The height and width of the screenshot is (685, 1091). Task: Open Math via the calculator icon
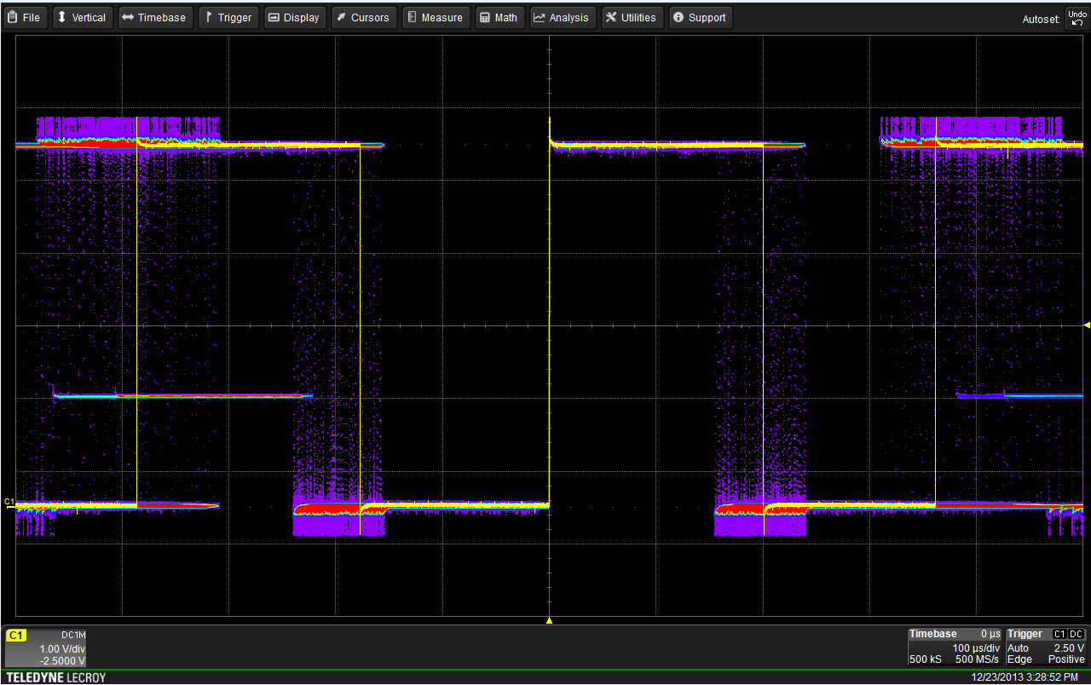point(482,17)
